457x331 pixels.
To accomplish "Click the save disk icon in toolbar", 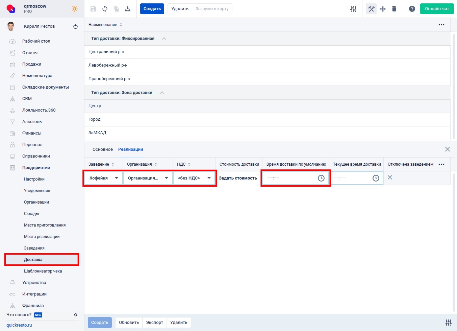I will coord(93,9).
